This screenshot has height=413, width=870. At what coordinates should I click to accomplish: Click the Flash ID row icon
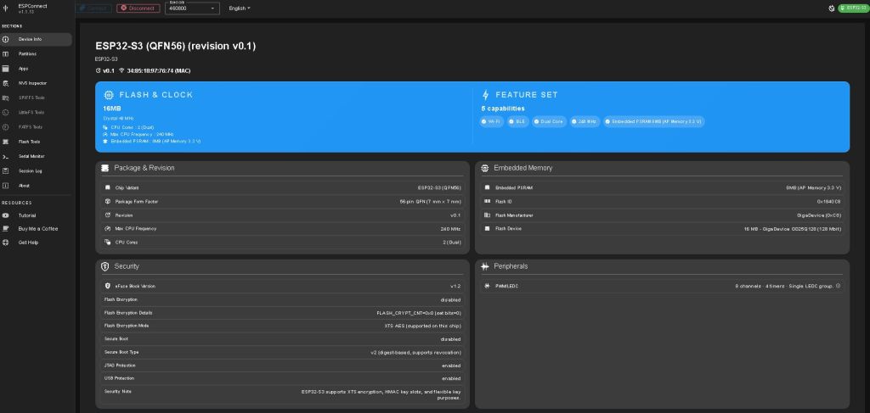click(x=487, y=202)
